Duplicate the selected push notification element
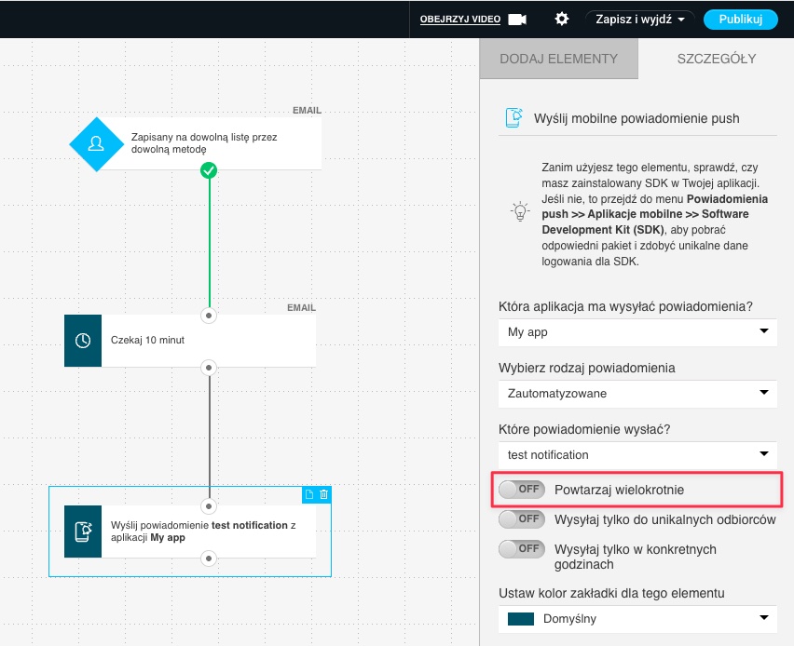The image size is (794, 646). [309, 494]
